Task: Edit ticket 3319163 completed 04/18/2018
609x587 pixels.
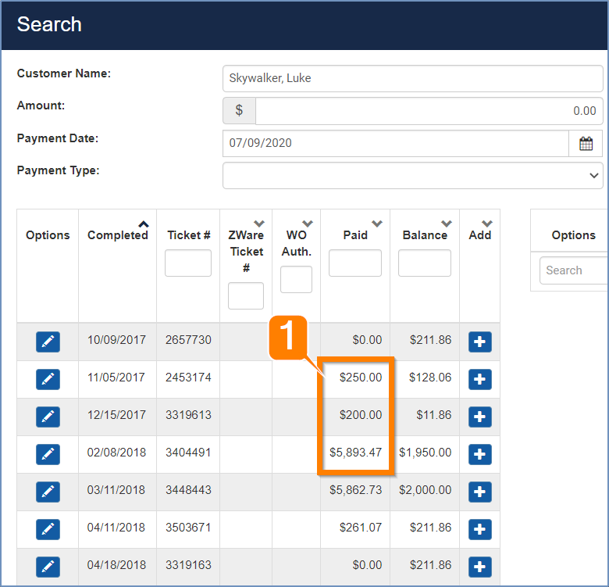Action: coord(48,567)
